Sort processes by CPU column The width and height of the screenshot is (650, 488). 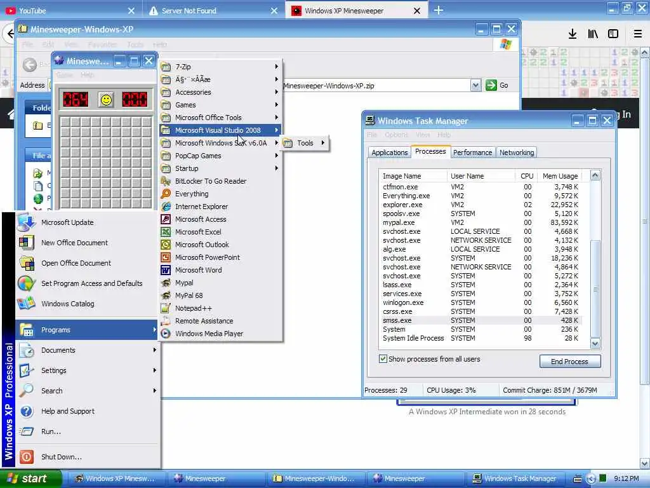pyautogui.click(x=526, y=177)
